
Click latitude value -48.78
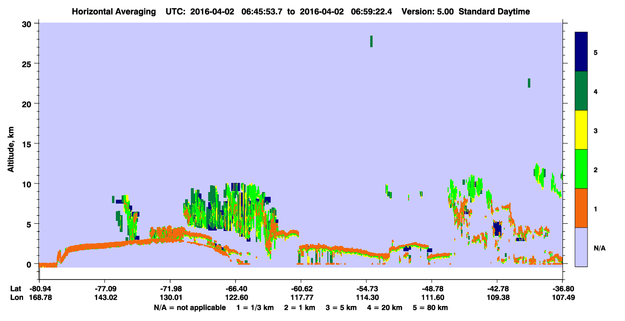pos(432,289)
